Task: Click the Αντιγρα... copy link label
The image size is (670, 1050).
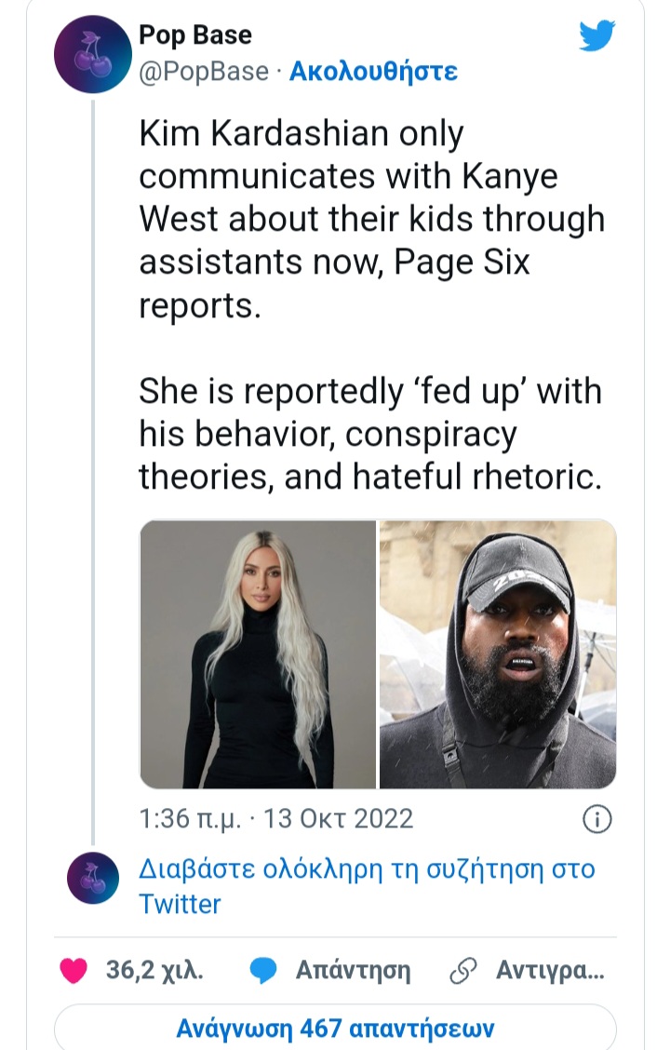Action: click(x=550, y=970)
